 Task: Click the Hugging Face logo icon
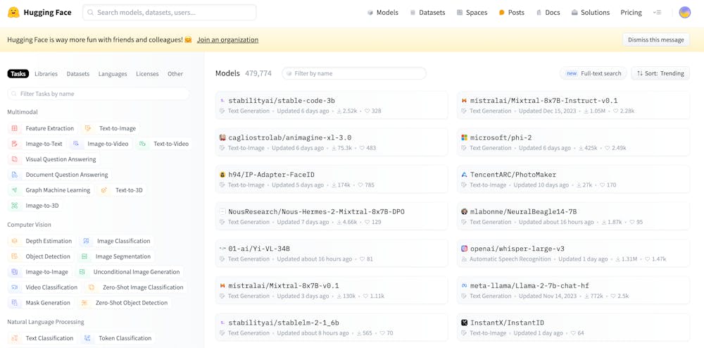(13, 13)
